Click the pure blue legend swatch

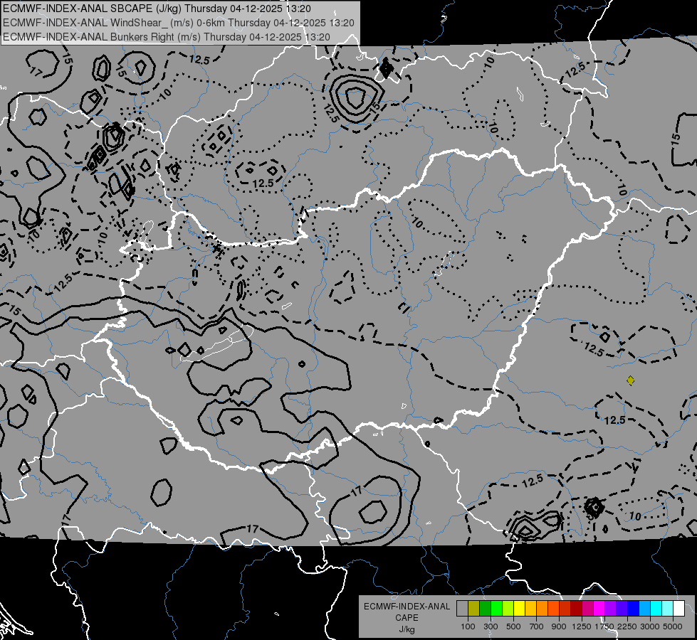coord(634,609)
